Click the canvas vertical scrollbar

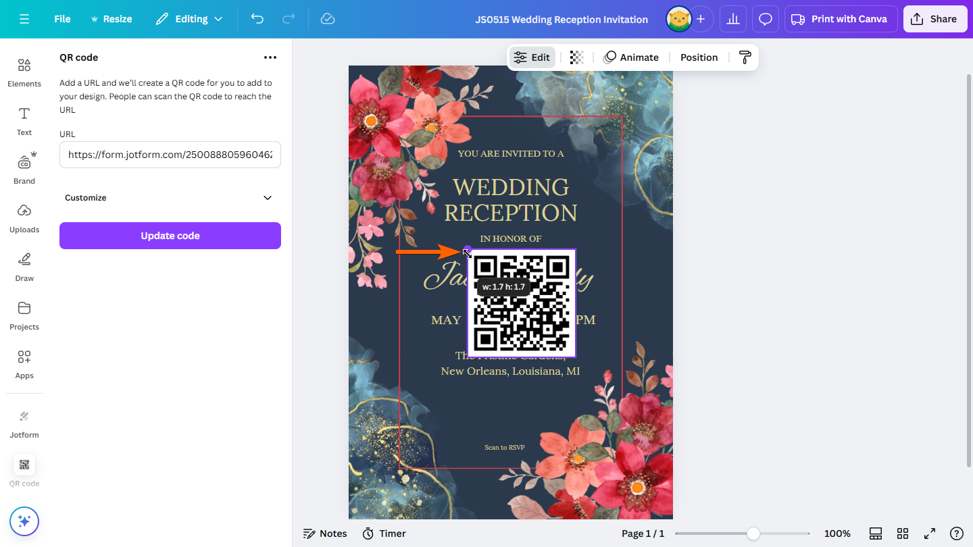tap(969, 270)
